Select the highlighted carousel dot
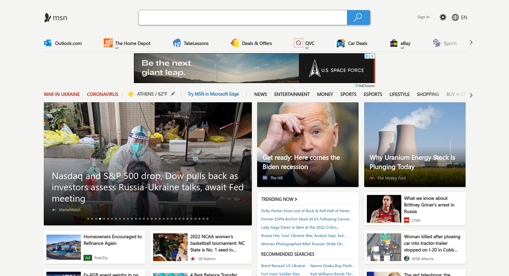 pos(100,219)
